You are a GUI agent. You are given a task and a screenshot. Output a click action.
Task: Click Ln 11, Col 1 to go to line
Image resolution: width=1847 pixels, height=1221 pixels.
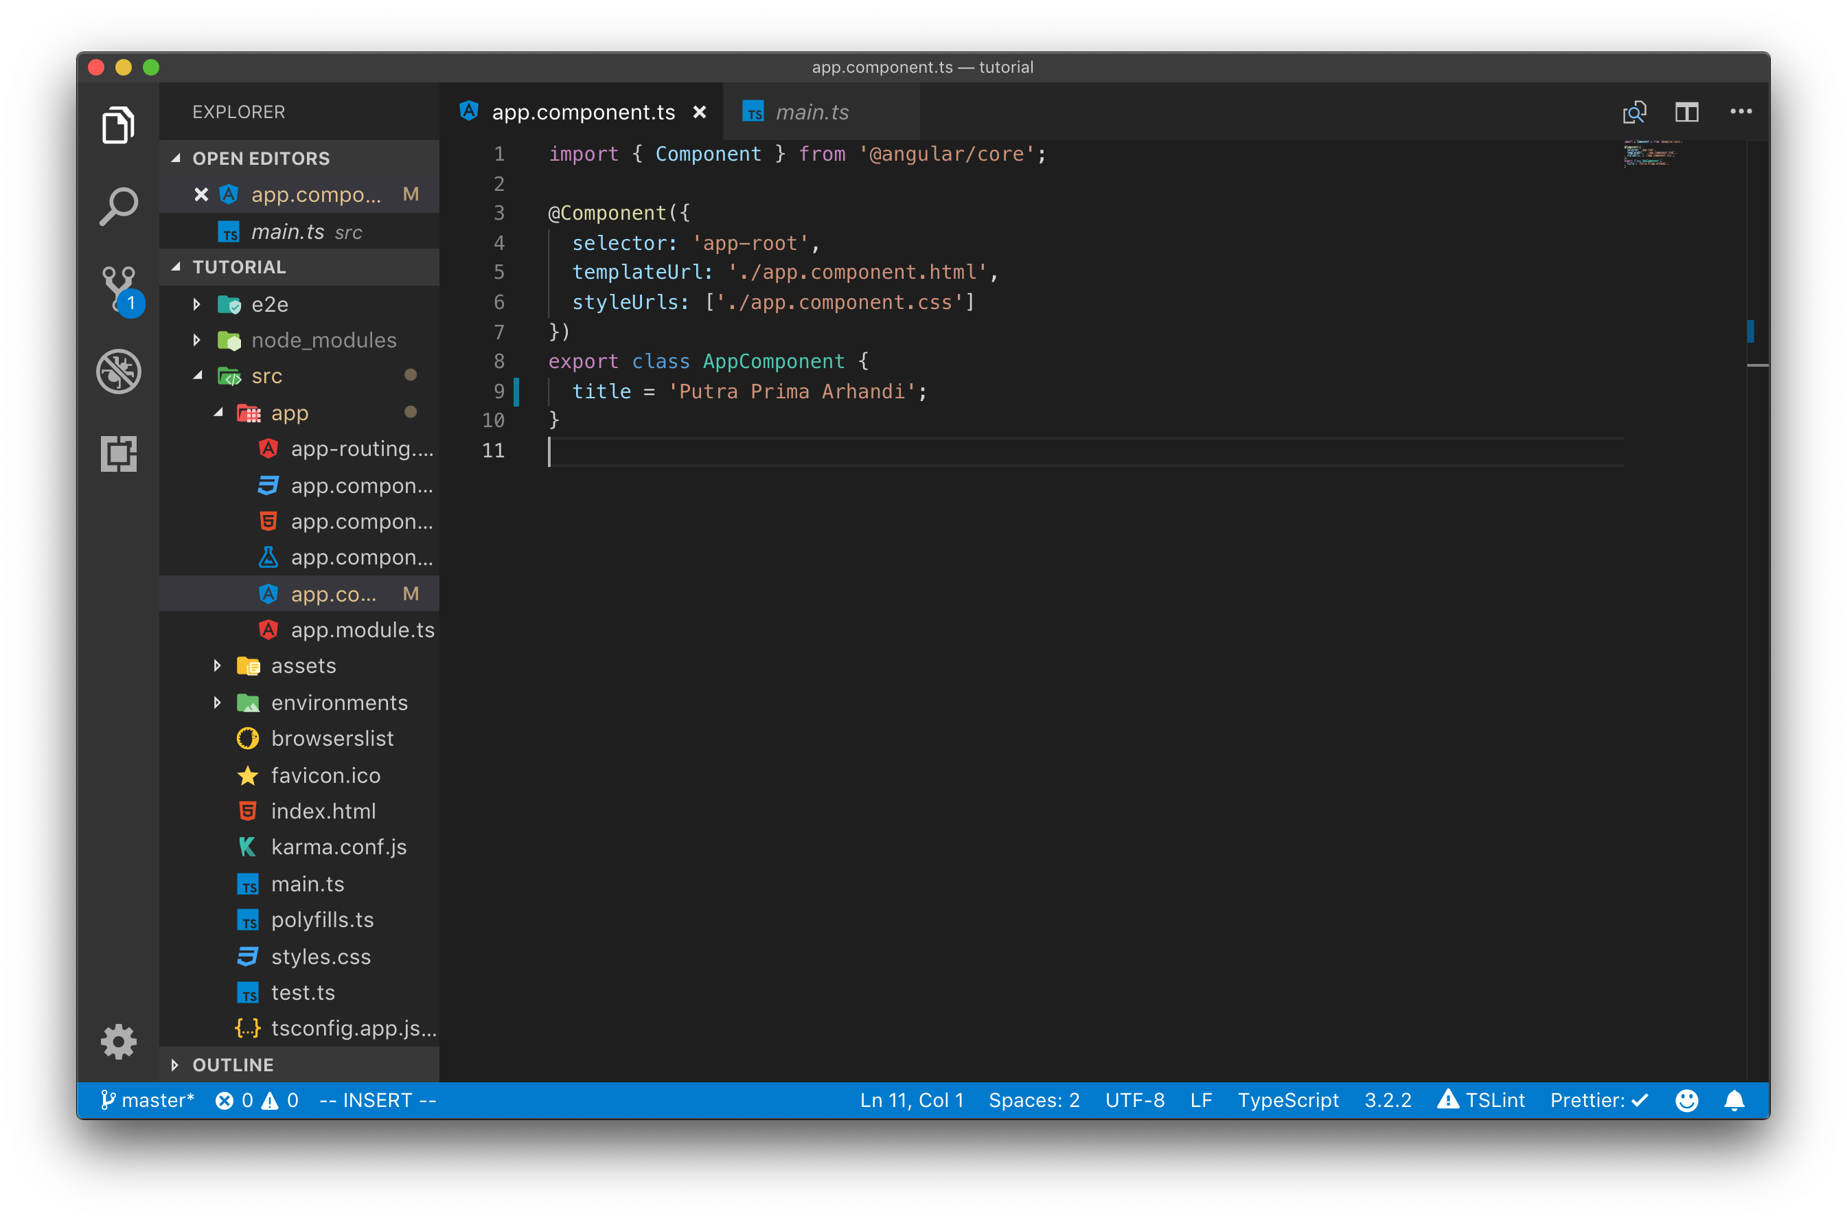911,1099
